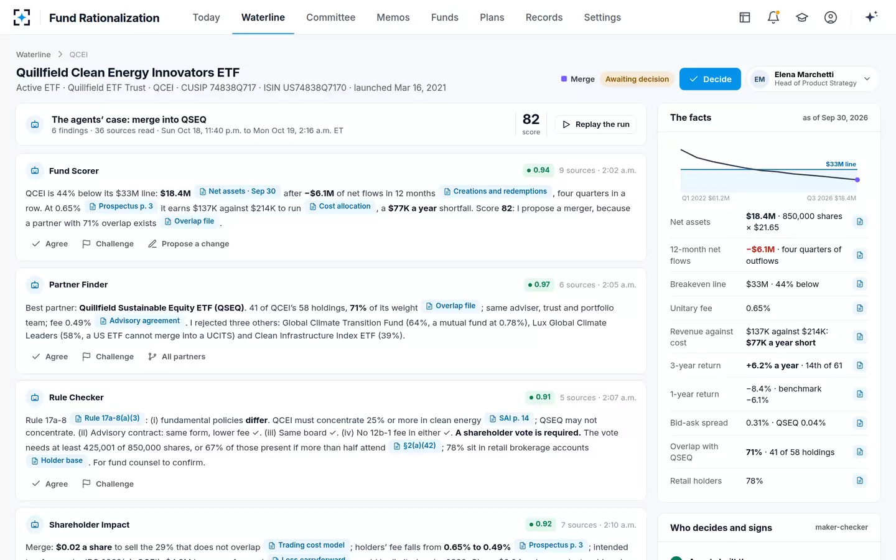
Task: Open the Plans tab
Action: pos(492,17)
